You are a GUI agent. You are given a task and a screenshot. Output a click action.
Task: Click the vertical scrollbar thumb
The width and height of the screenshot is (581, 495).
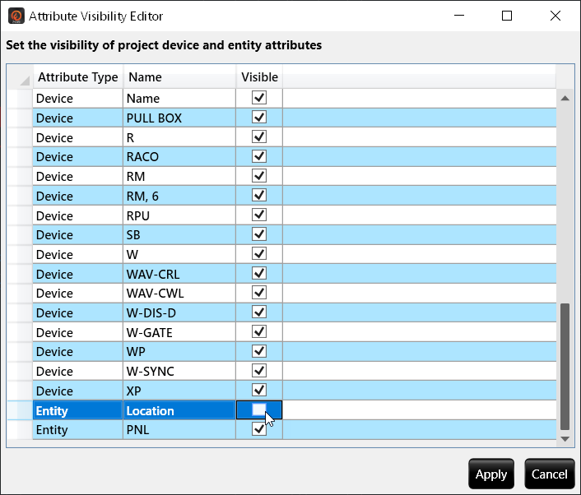tap(565, 367)
